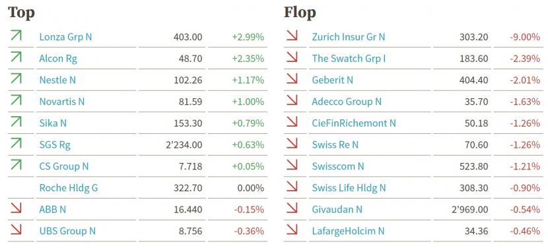Open the Swiss Re N stock page

point(335,145)
